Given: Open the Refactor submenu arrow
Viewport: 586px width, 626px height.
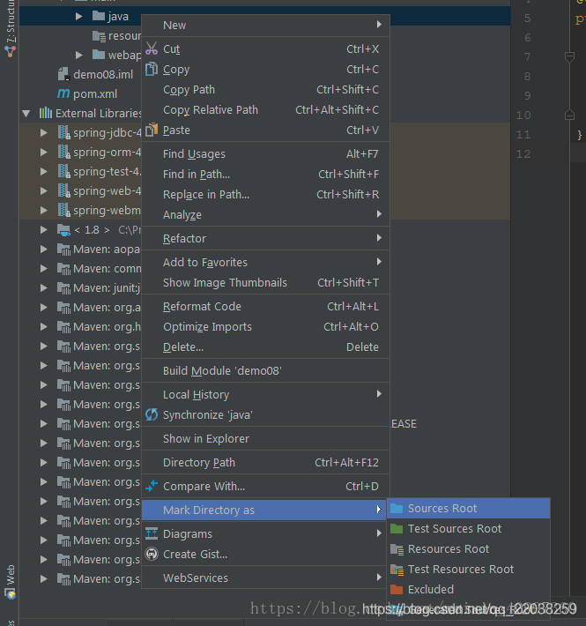Looking at the screenshot, I should (379, 238).
